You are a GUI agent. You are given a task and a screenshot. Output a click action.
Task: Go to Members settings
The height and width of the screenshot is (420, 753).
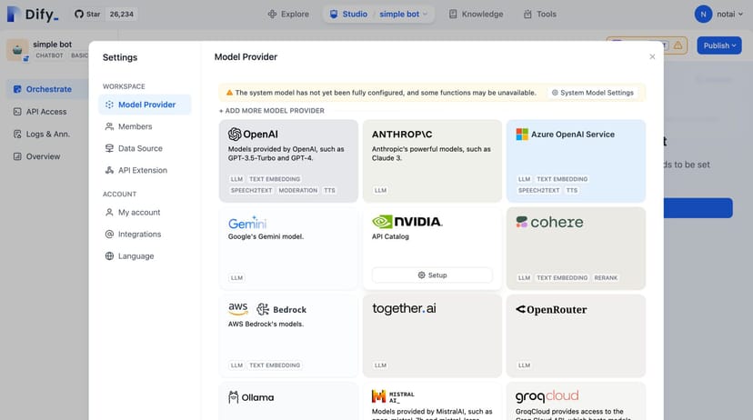(x=135, y=126)
